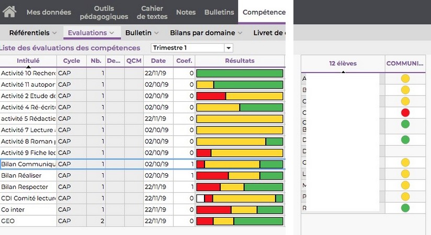This screenshot has height=235, width=431.
Task: Expand the Bilans par domaine submenu
Action: click(x=210, y=33)
